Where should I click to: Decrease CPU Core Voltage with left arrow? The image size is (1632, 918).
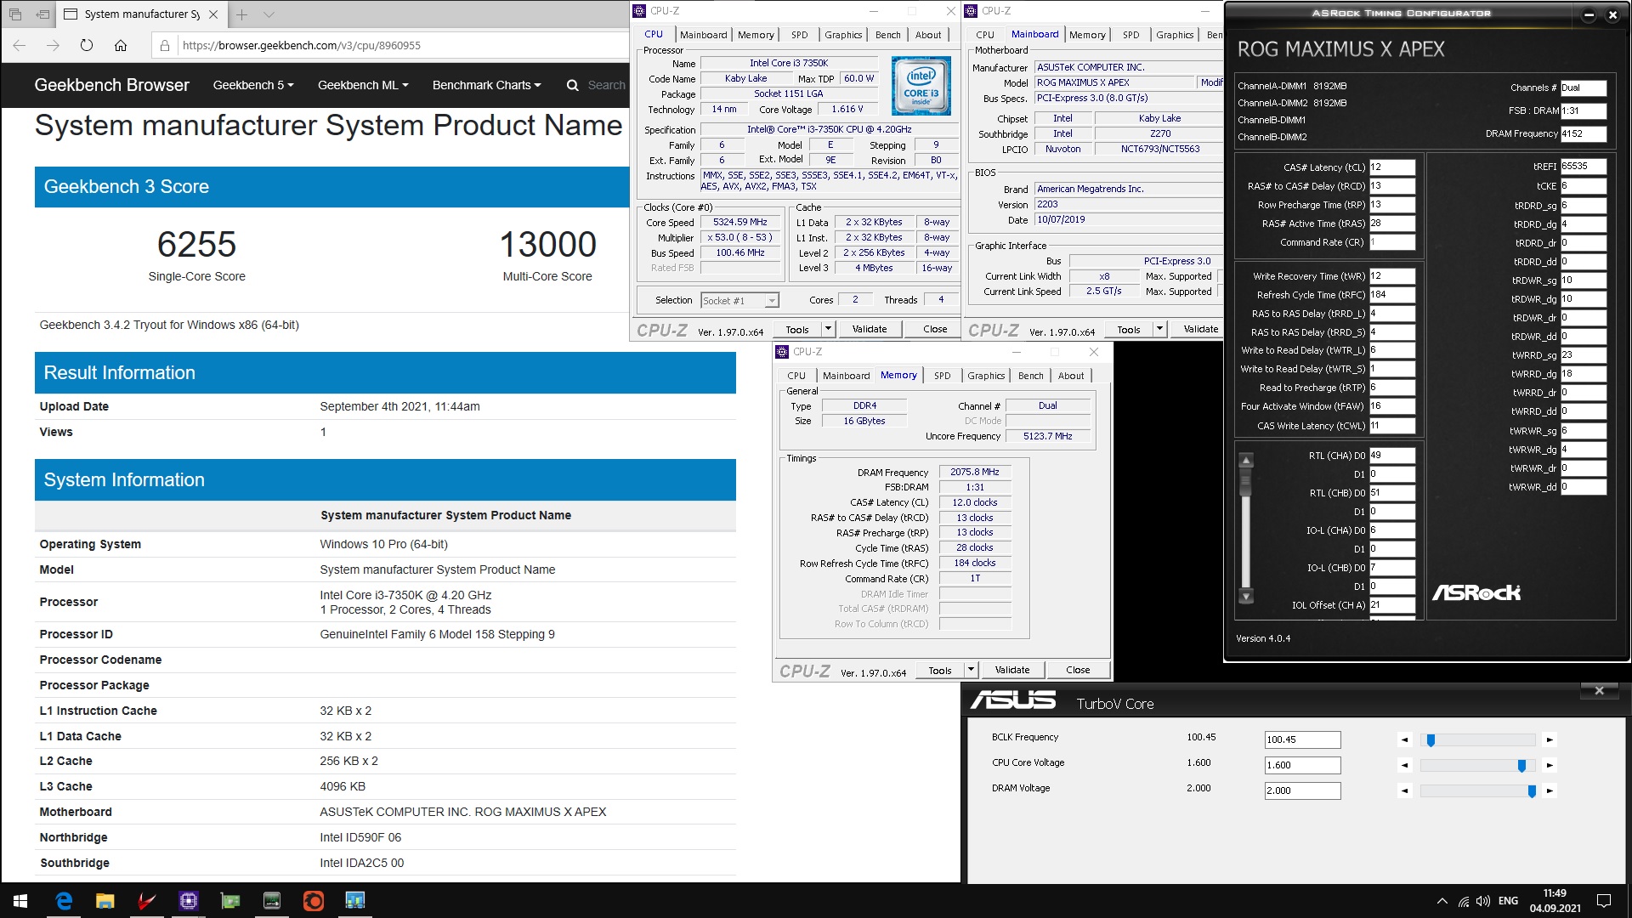click(1404, 766)
